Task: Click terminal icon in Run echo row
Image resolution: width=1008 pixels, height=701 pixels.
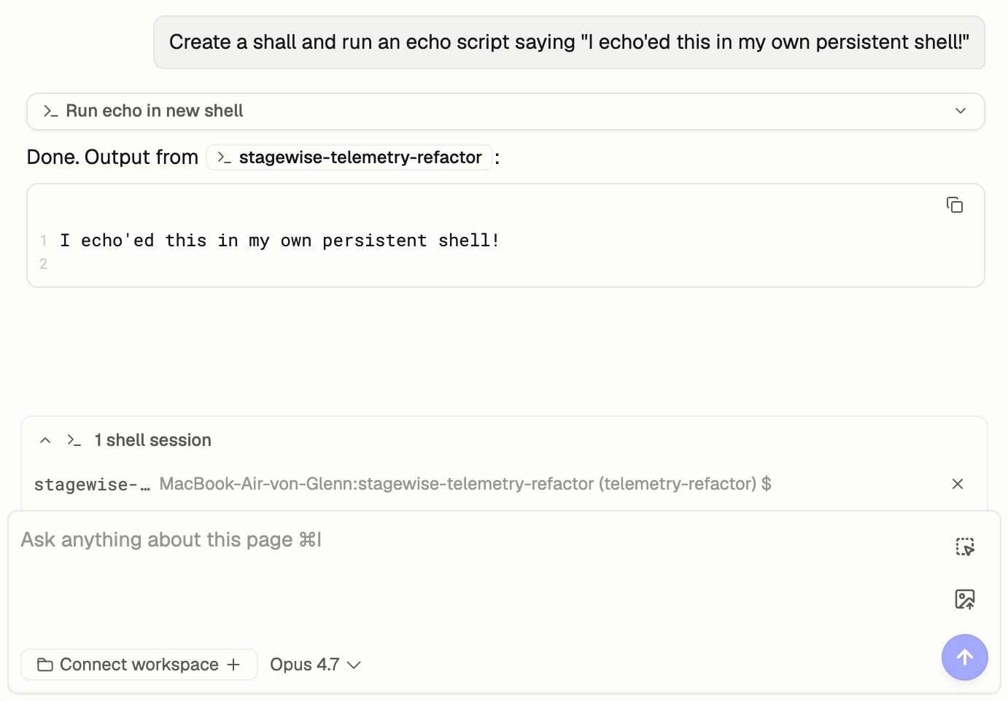Action: coord(50,111)
